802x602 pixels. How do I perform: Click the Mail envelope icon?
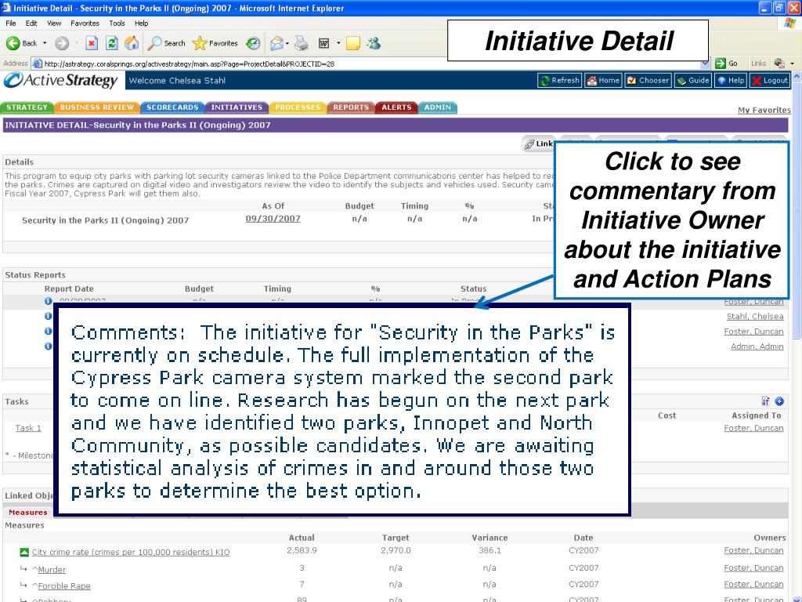276,44
